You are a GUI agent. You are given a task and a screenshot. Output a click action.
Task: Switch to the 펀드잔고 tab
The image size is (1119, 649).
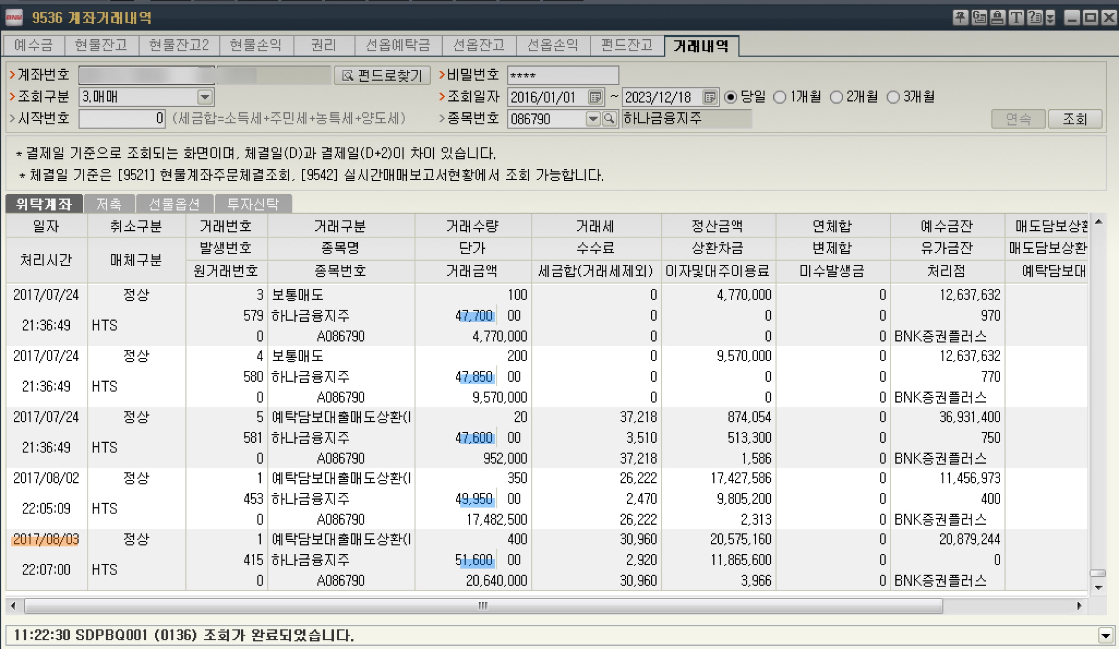tap(627, 45)
